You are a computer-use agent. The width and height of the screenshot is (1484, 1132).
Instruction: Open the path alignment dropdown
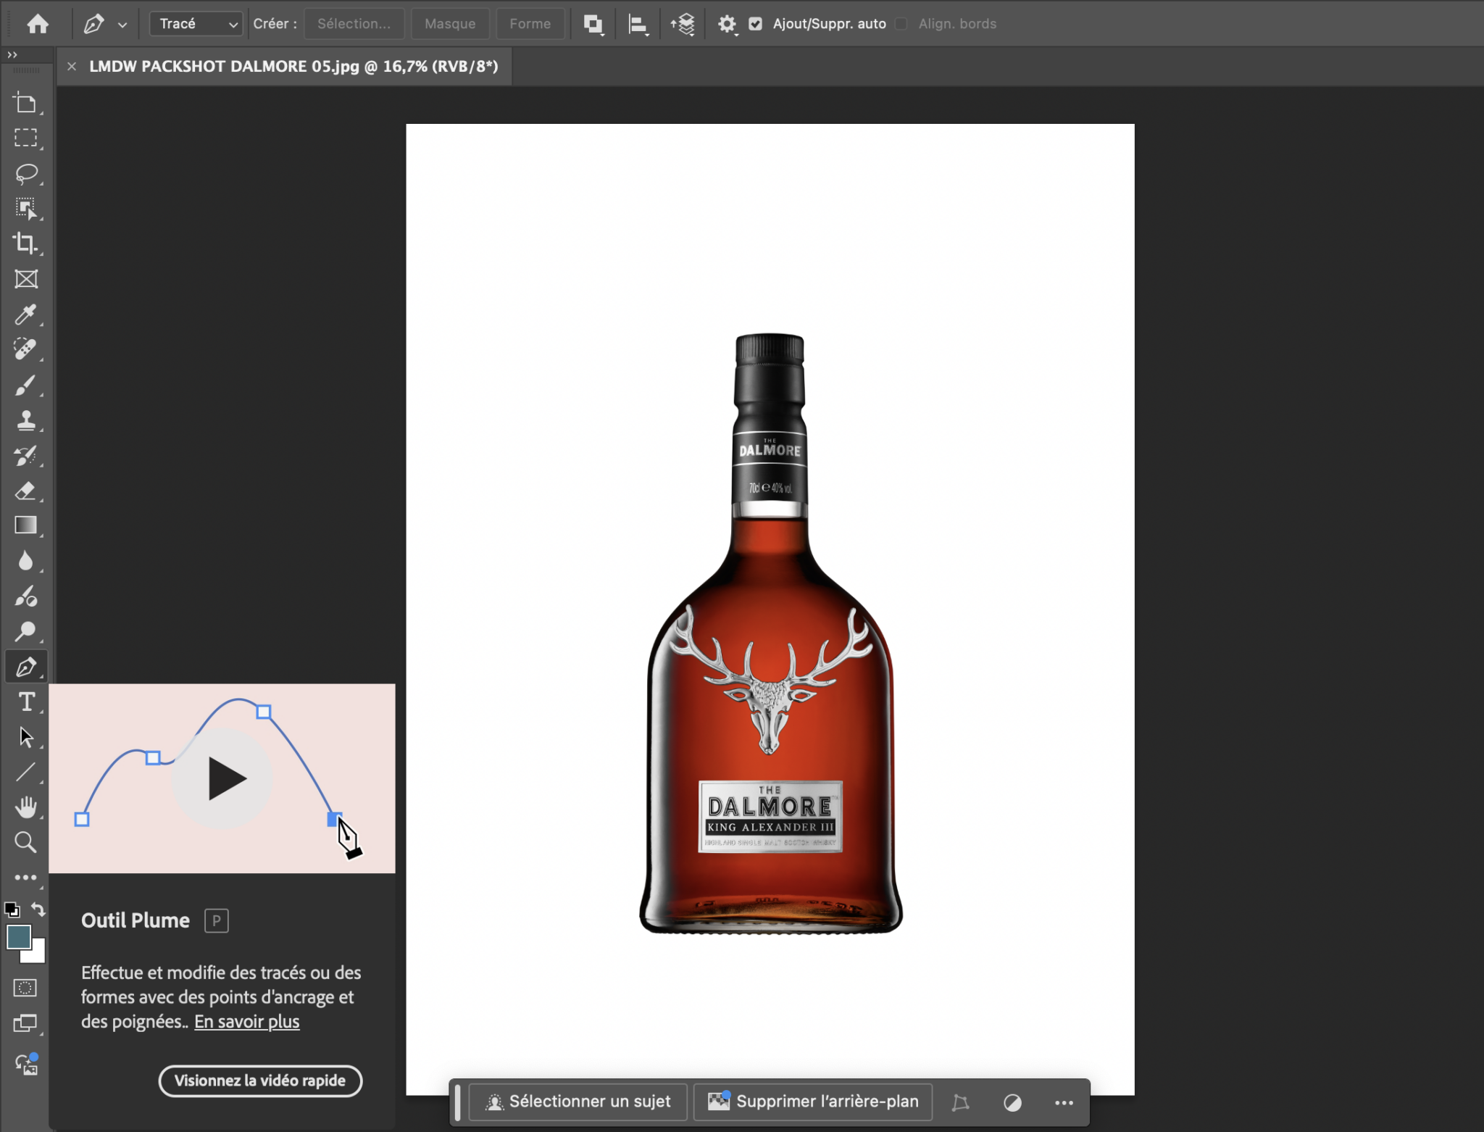tap(638, 25)
